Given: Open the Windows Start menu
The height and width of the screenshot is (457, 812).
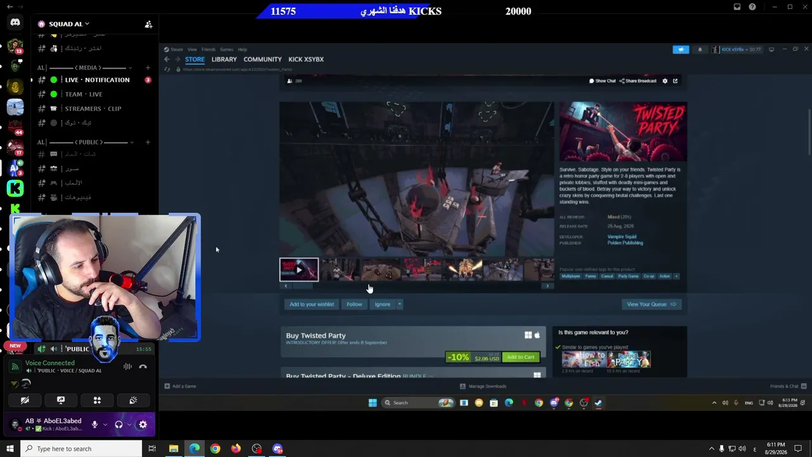Looking at the screenshot, I should coord(10,449).
